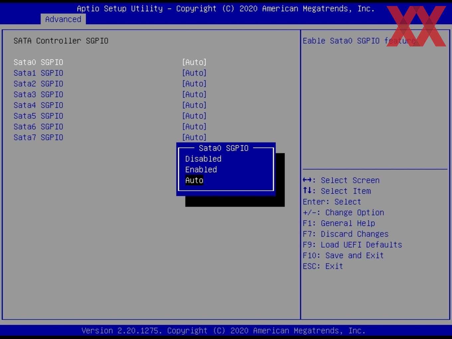Choose Enabled in the Sata0 SGPIO popup
The height and width of the screenshot is (339, 452).
click(x=201, y=169)
